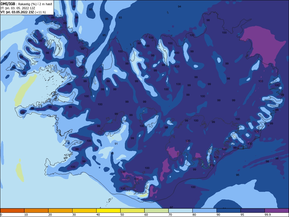Click the 95–99.9 navy legend swatch
The height and width of the screenshot is (217, 289).
[253, 211]
